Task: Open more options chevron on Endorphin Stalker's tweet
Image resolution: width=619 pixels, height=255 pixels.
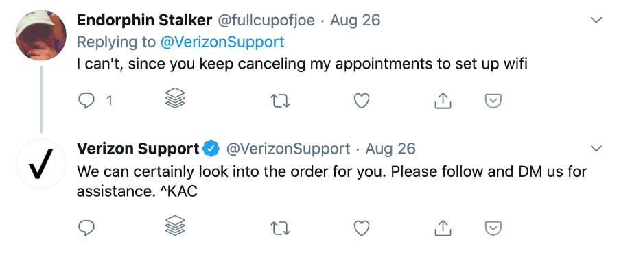Action: pyautogui.click(x=596, y=20)
